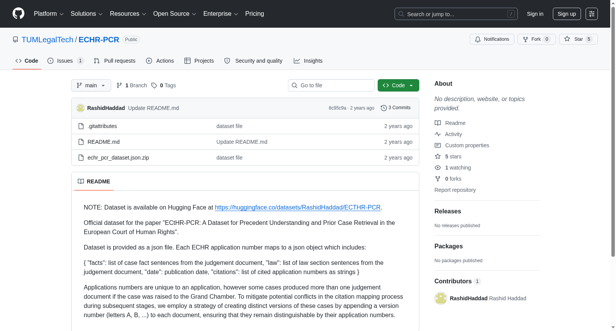
Task: Go to the Actions tab
Action: tap(160, 61)
